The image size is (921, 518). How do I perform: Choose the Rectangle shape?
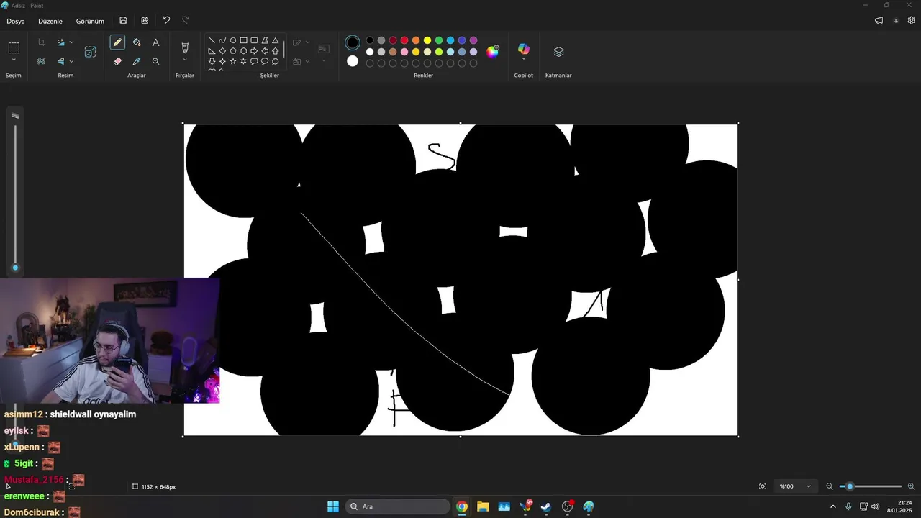(243, 40)
